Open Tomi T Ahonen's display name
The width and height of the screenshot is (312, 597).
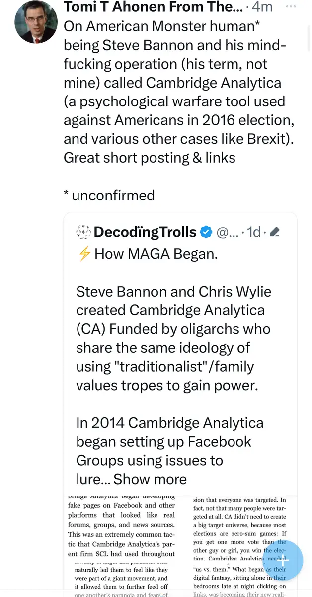click(x=154, y=7)
